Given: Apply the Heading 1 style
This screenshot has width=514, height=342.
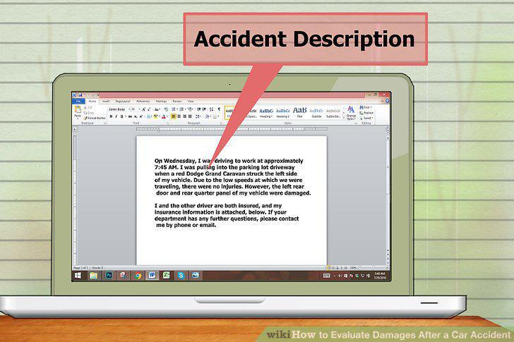Looking at the screenshot, I should (266, 113).
